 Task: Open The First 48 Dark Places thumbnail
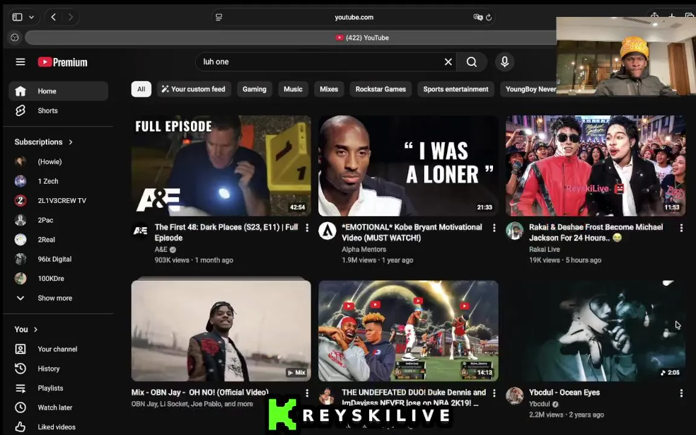tap(221, 166)
